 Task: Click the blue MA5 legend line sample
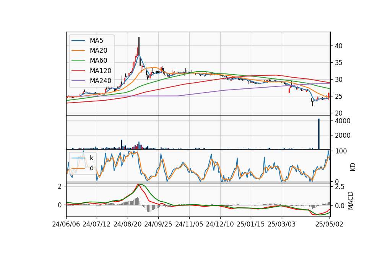78,41
